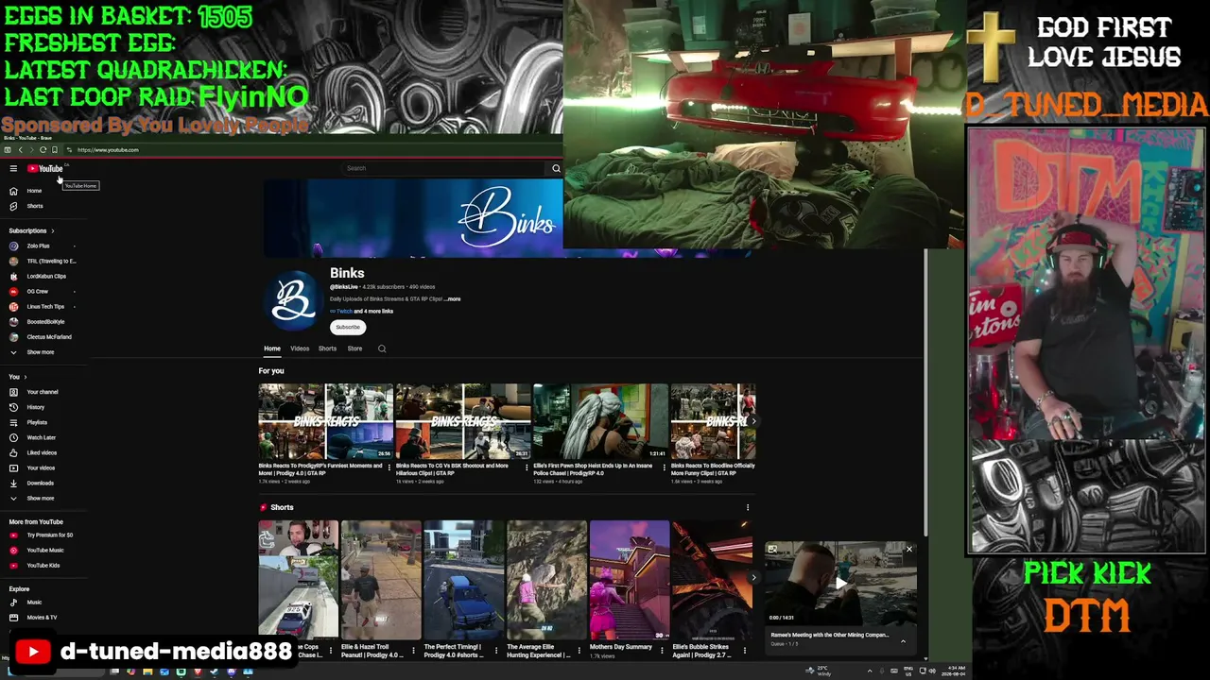
Task: Open the BoostedBoiKyle subscription channel
Action: tap(44, 321)
